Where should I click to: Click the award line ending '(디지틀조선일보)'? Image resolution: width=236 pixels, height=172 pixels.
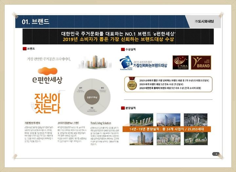click(174, 80)
